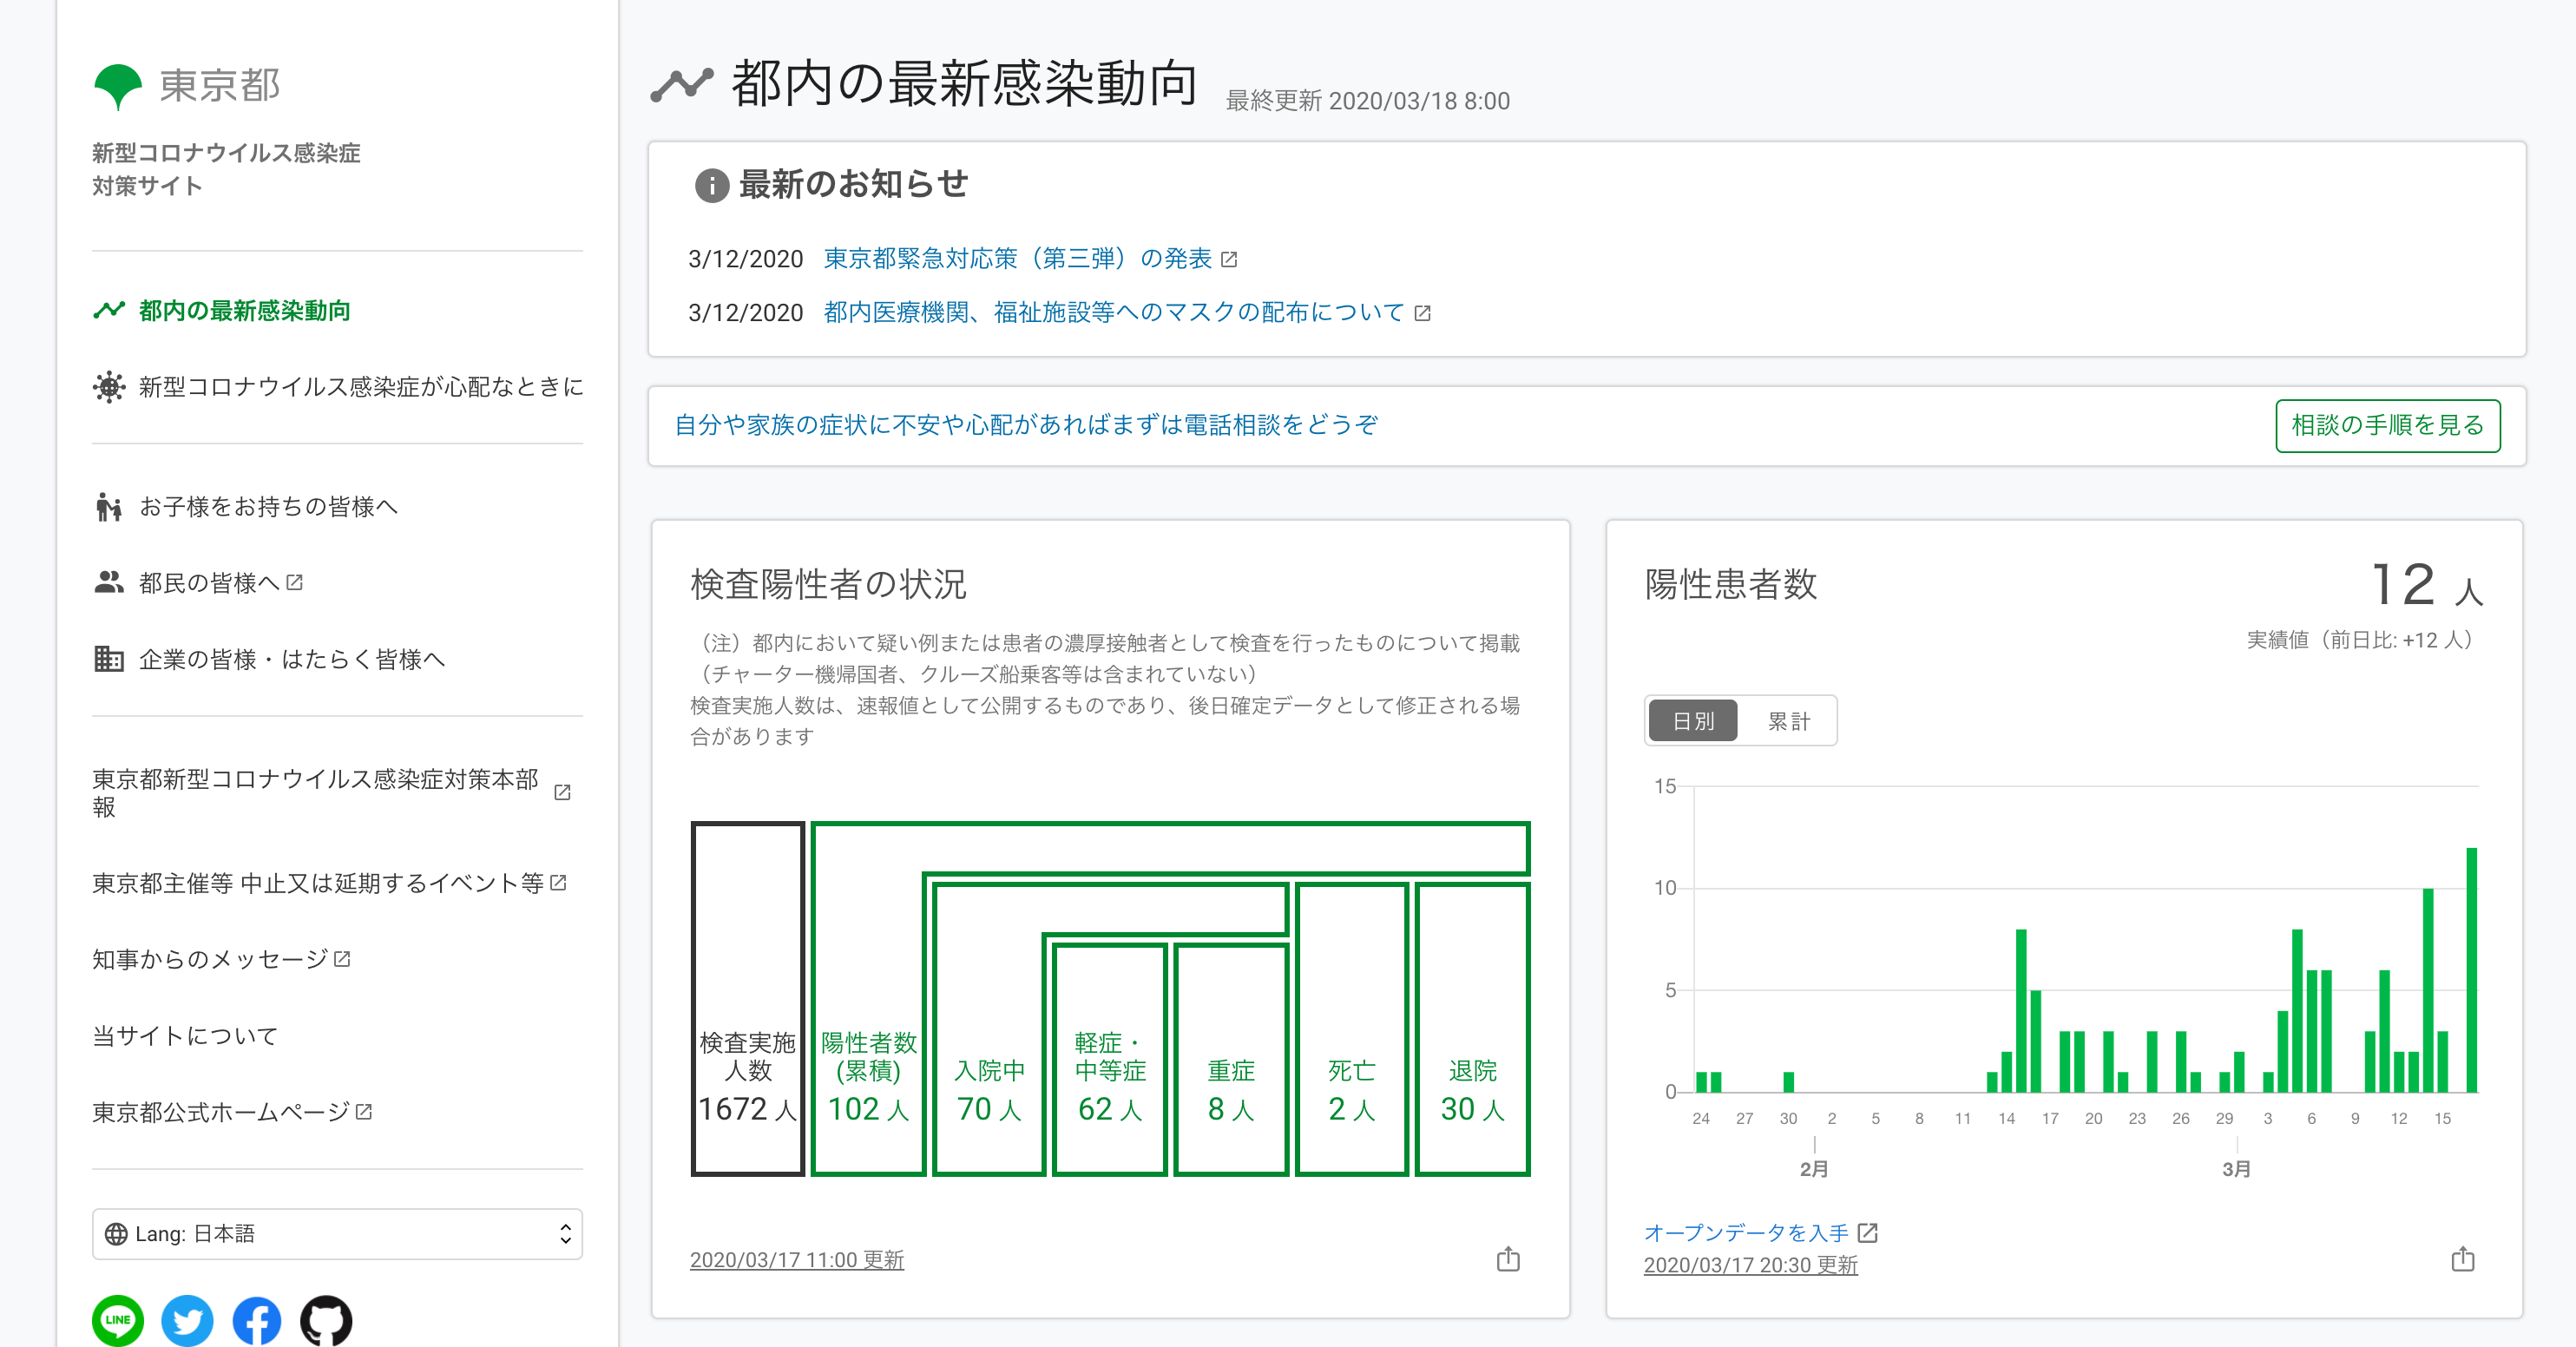The height and width of the screenshot is (1347, 2576).
Task: Select 都内の最新感染動向 in sidebar
Action: click(x=244, y=311)
